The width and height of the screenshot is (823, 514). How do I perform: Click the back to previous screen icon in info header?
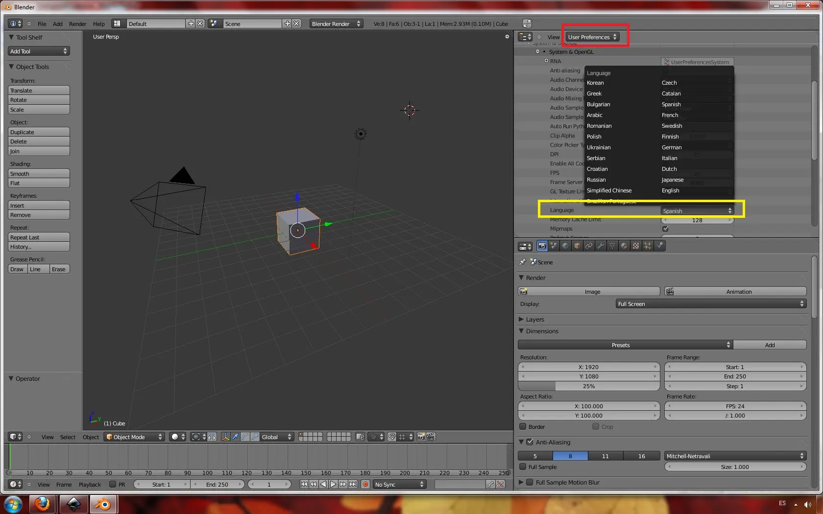527,23
